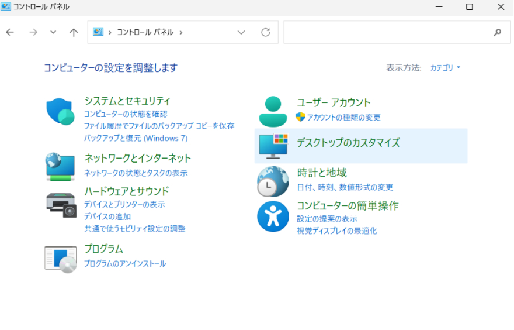The image size is (514, 330).
Task: Click the Control Panel icon in address bar
Action: 98,32
